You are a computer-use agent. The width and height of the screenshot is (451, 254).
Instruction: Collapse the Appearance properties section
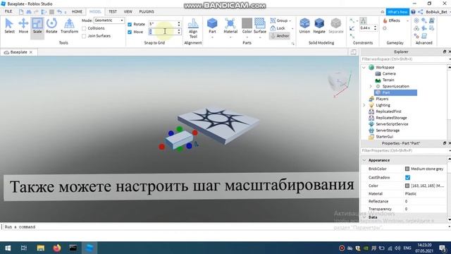pos(364,160)
